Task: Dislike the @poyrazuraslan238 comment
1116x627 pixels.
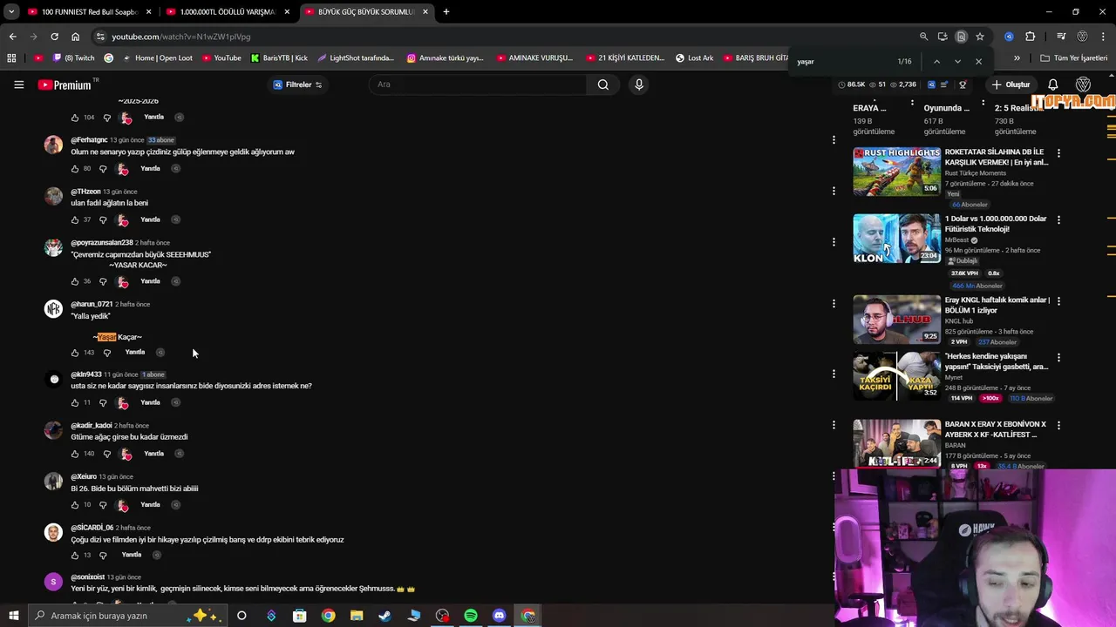Action: (103, 281)
